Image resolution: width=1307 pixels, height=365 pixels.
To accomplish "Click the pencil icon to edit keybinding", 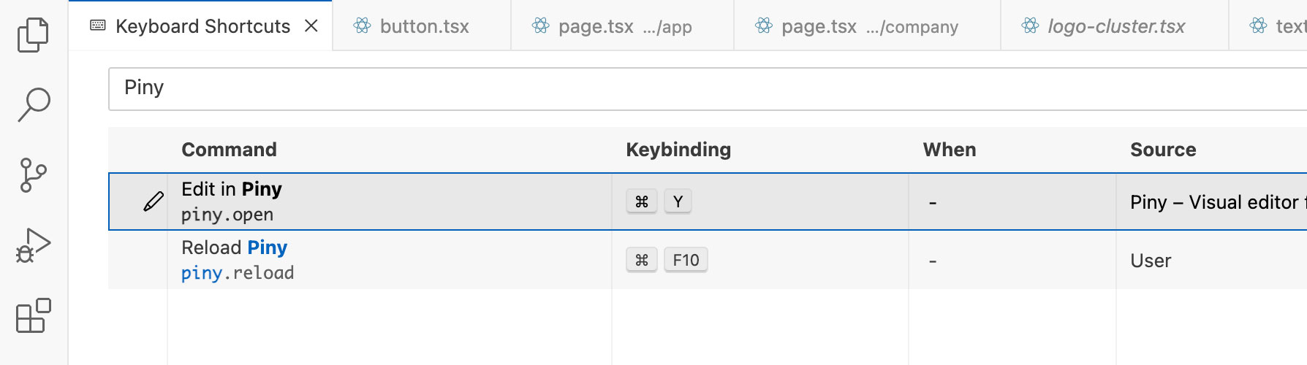I will click(x=154, y=201).
